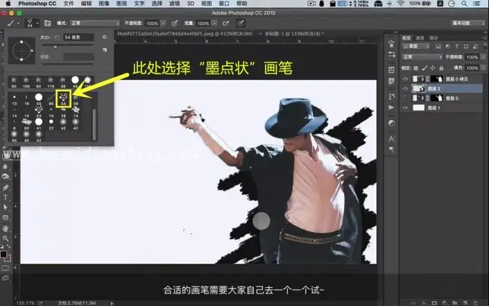Open the 编辑 menu

click(x=87, y=3)
